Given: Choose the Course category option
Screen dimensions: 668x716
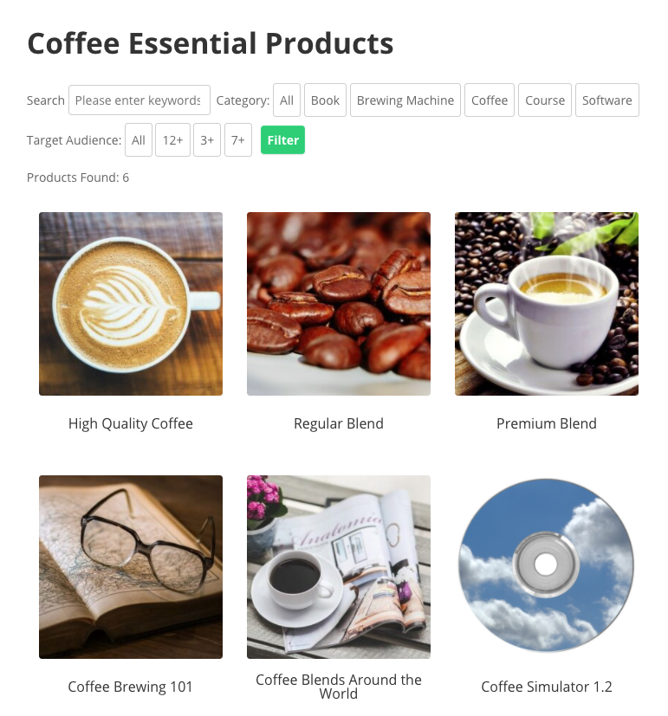Looking at the screenshot, I should (x=545, y=100).
